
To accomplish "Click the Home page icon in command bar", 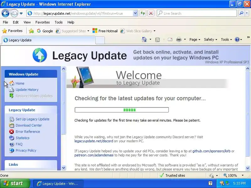I will pos(144,39).
